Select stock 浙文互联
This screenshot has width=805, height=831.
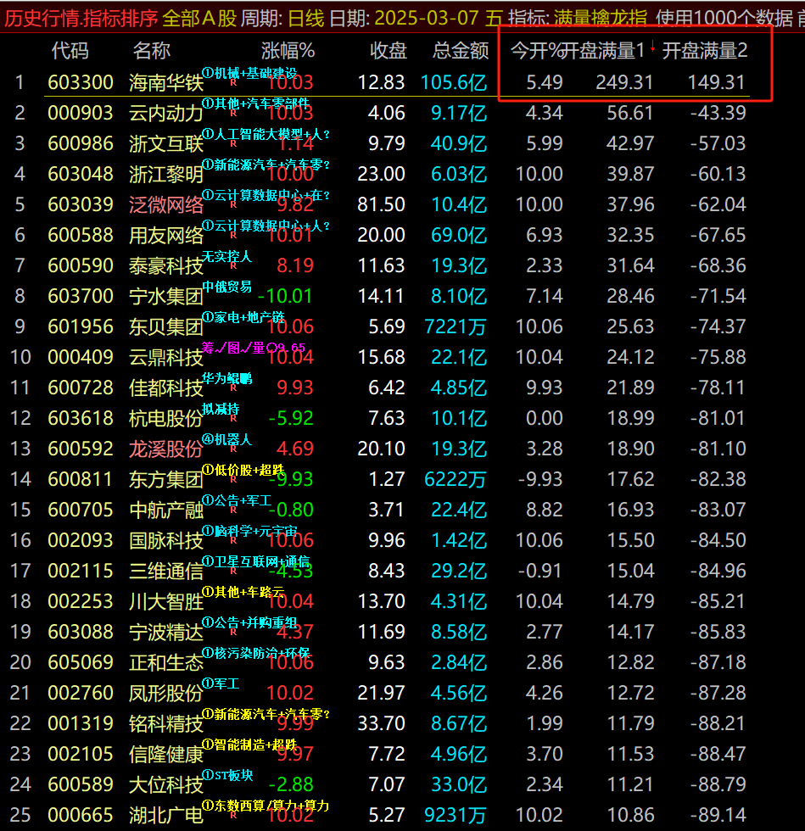click(x=166, y=144)
